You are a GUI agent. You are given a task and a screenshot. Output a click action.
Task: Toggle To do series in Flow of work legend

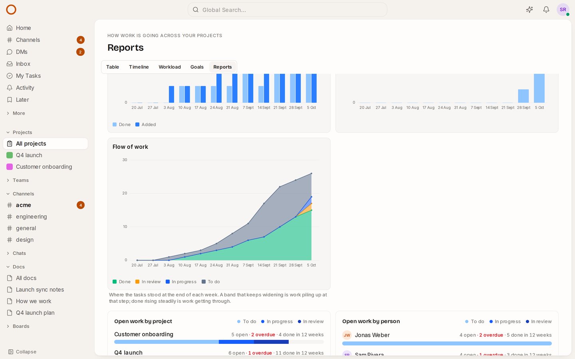[211, 282]
